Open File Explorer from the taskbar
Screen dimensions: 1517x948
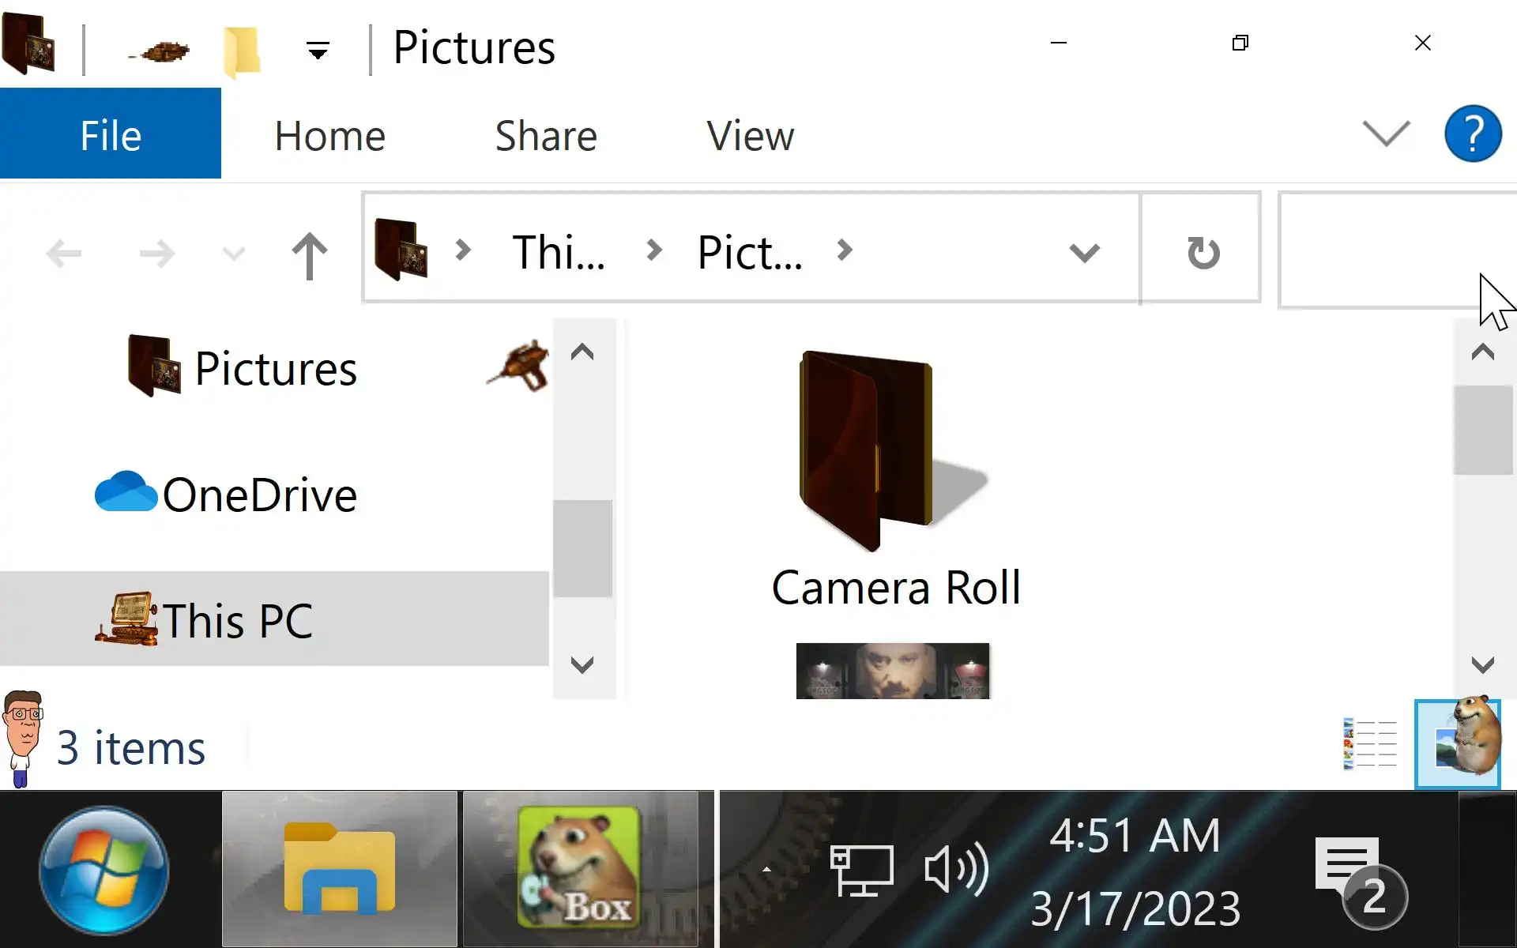coord(340,868)
